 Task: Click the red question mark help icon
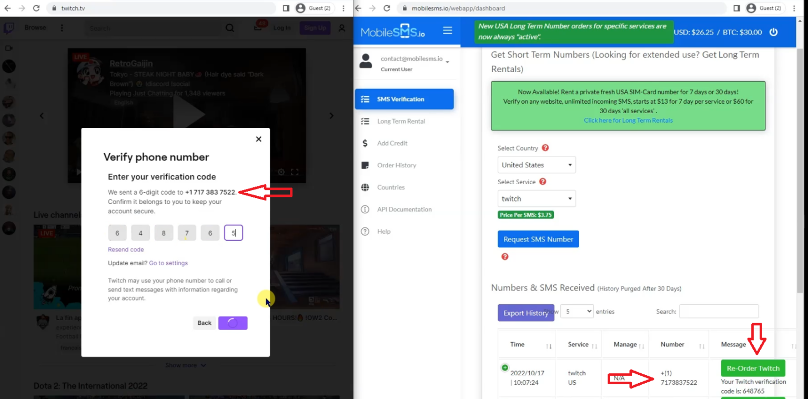click(x=504, y=256)
